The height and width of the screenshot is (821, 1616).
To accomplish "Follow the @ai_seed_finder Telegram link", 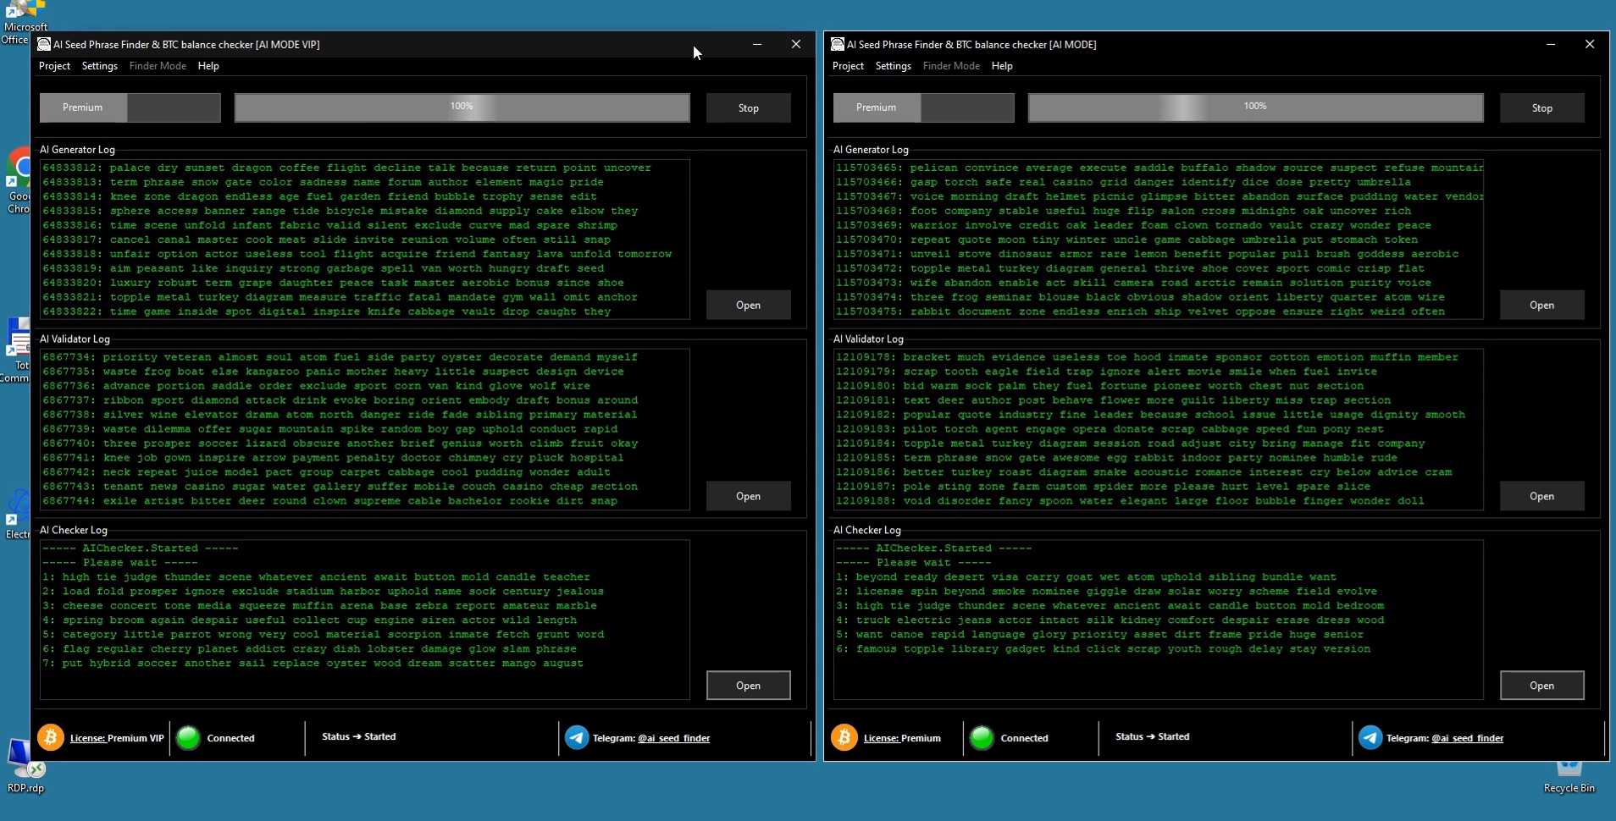I will tap(675, 737).
